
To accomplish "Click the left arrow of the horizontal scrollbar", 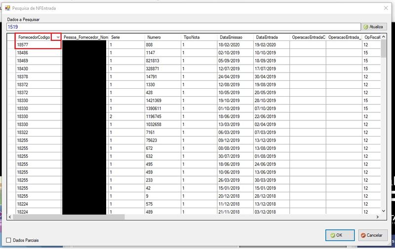I will (10, 217).
